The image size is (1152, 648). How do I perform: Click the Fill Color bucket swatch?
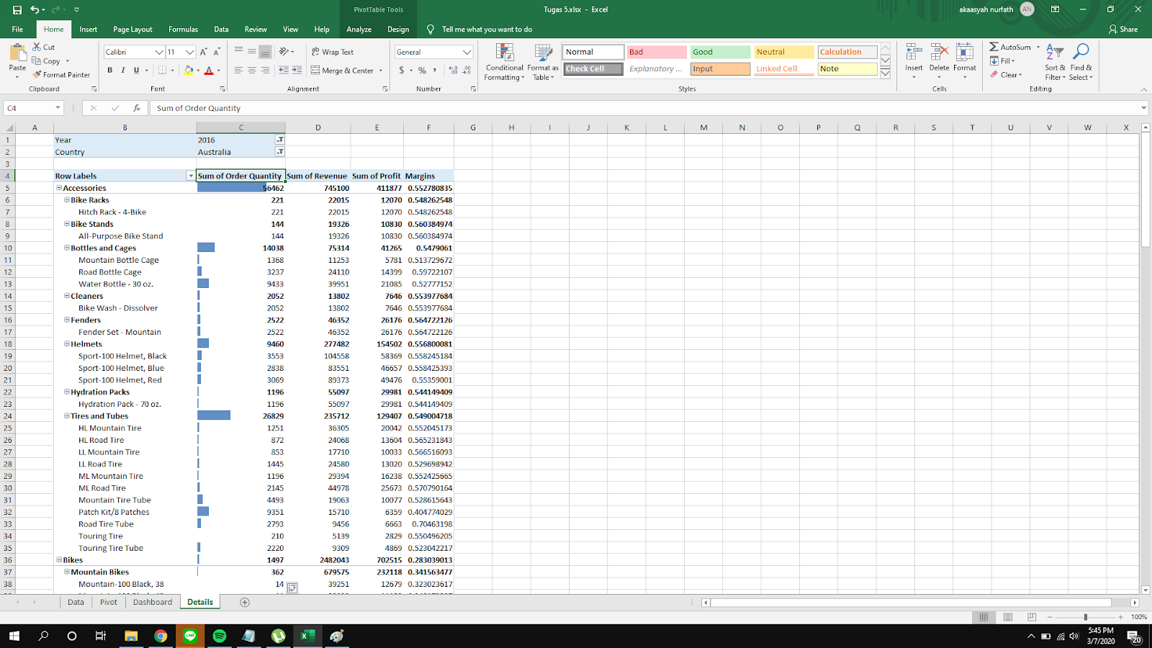[x=188, y=71]
